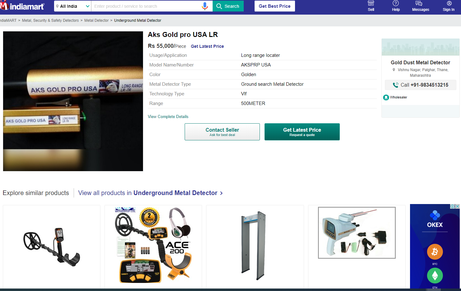Click the ETH ethereum icon in ad
Image resolution: width=461 pixels, height=291 pixels.
(x=435, y=275)
